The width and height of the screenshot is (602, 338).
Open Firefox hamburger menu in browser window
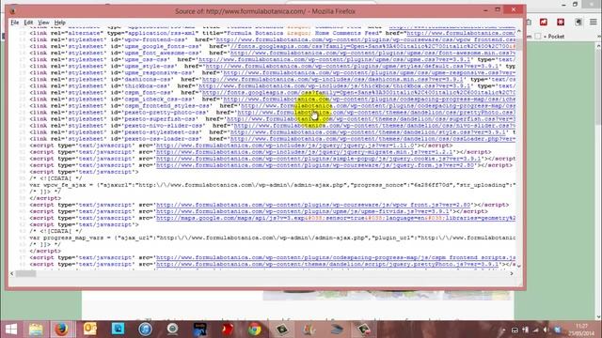click(x=594, y=23)
